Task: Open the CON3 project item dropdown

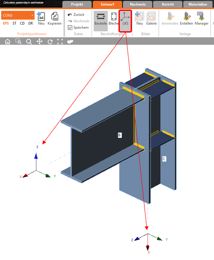Action: point(18,15)
